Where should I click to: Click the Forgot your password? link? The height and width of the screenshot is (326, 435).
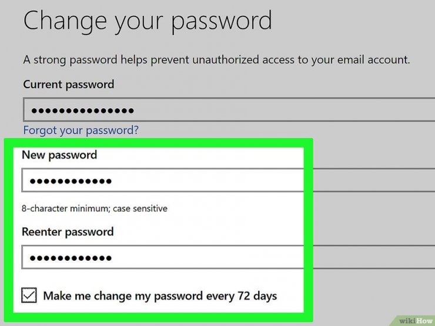pos(81,130)
